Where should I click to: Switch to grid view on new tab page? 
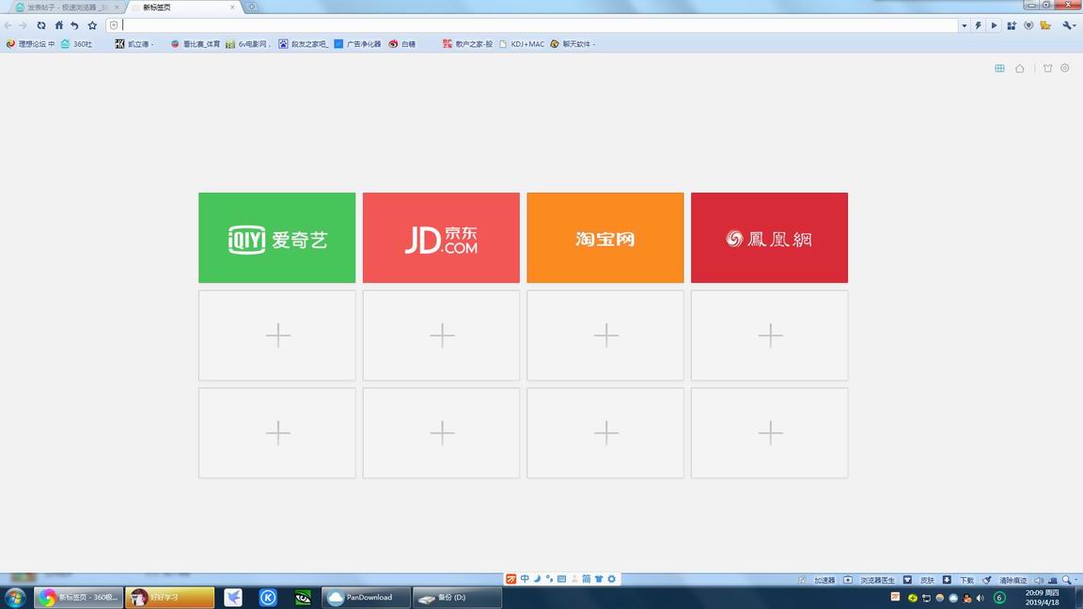point(999,69)
